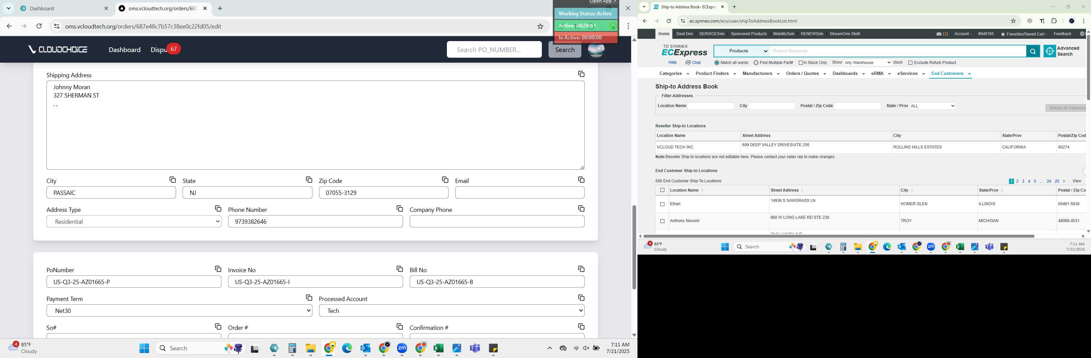Open the Product Finders menu
The height and width of the screenshot is (358, 1091).
click(715, 74)
